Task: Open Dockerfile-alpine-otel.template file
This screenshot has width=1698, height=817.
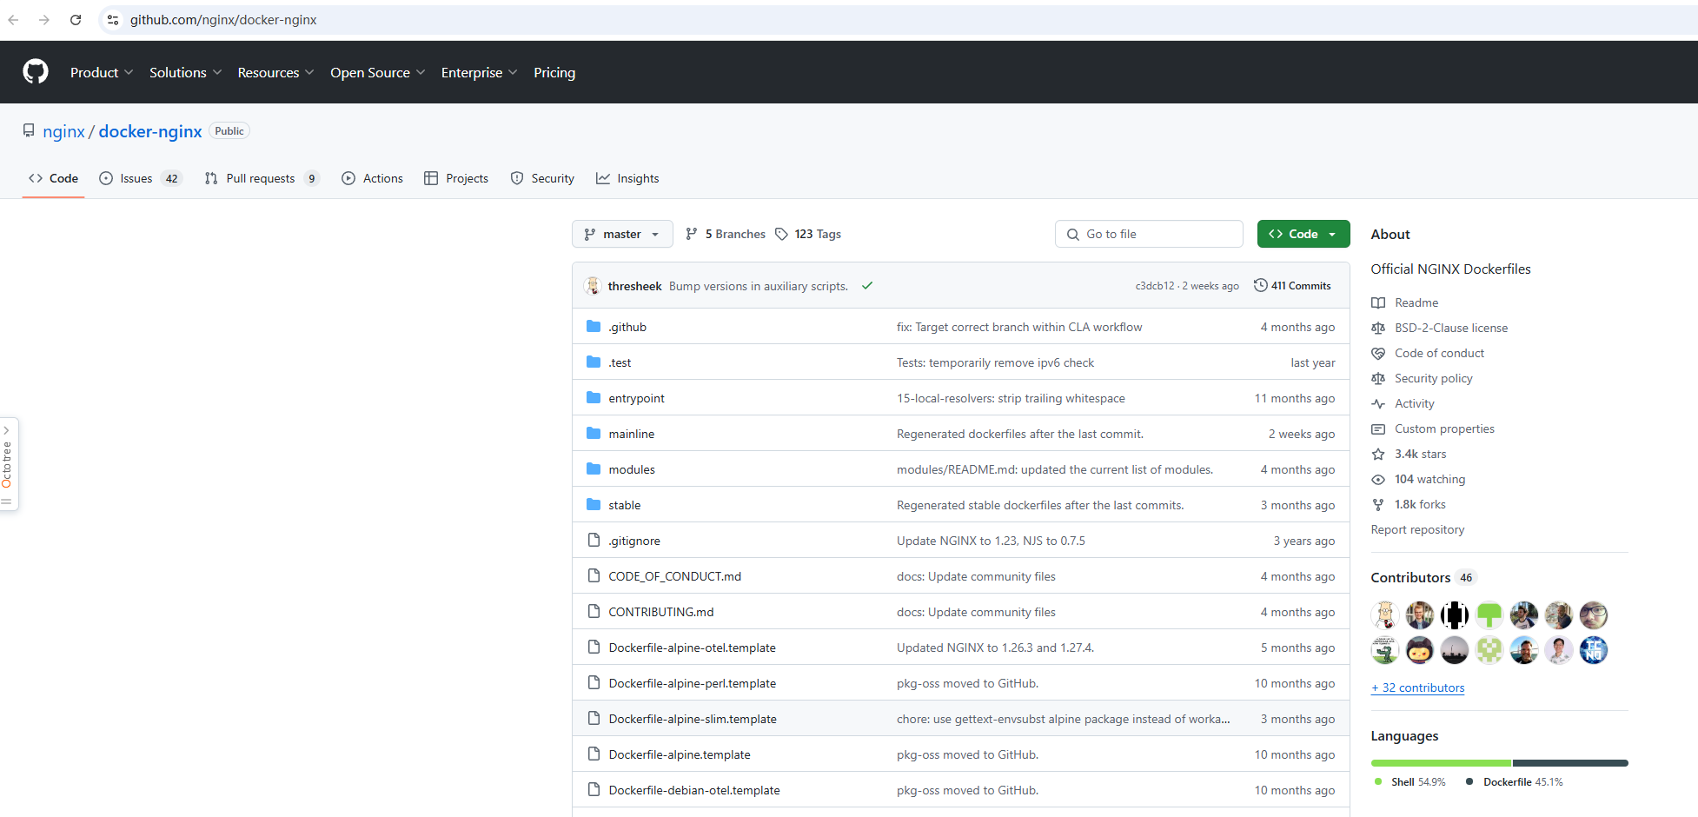Action: [x=693, y=648]
